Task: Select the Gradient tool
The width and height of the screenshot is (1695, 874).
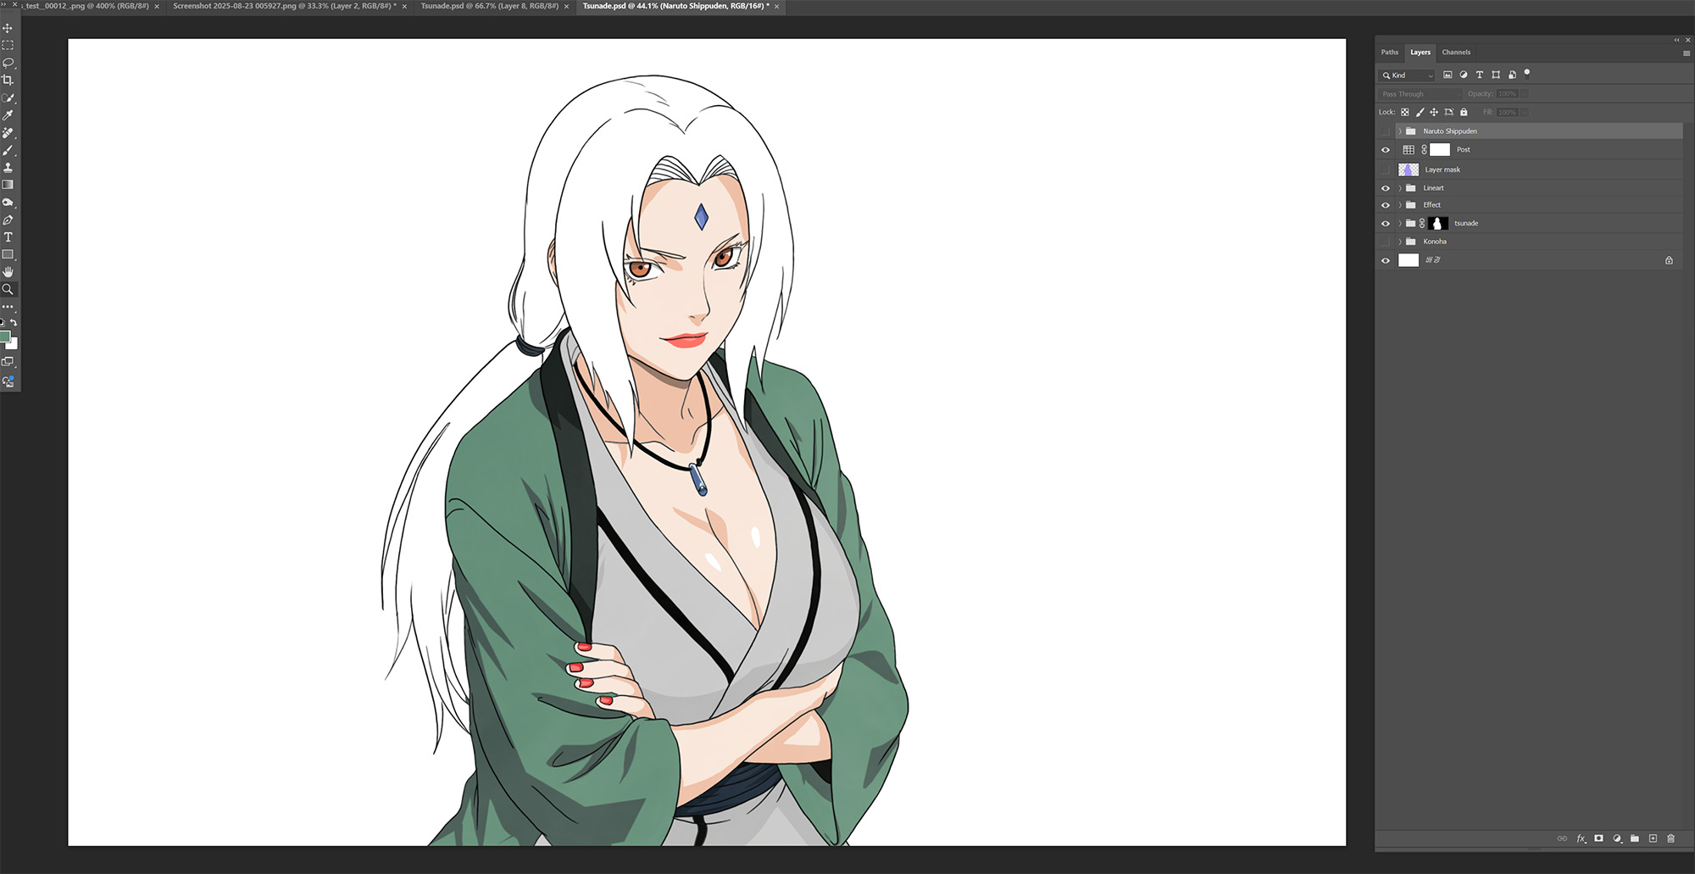Action: (x=8, y=185)
